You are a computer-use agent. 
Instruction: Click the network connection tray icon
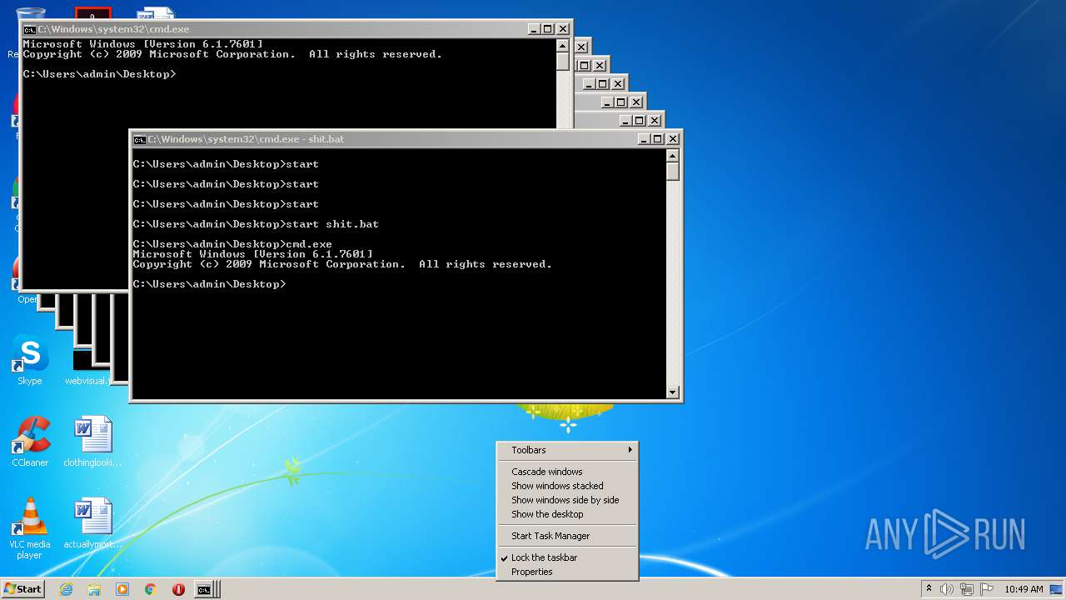966,589
